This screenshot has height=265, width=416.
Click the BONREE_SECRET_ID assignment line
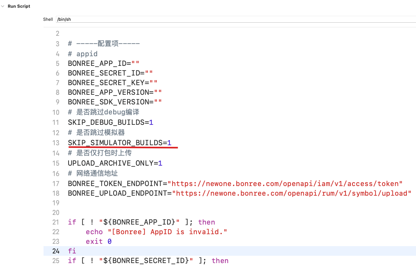coord(110,73)
